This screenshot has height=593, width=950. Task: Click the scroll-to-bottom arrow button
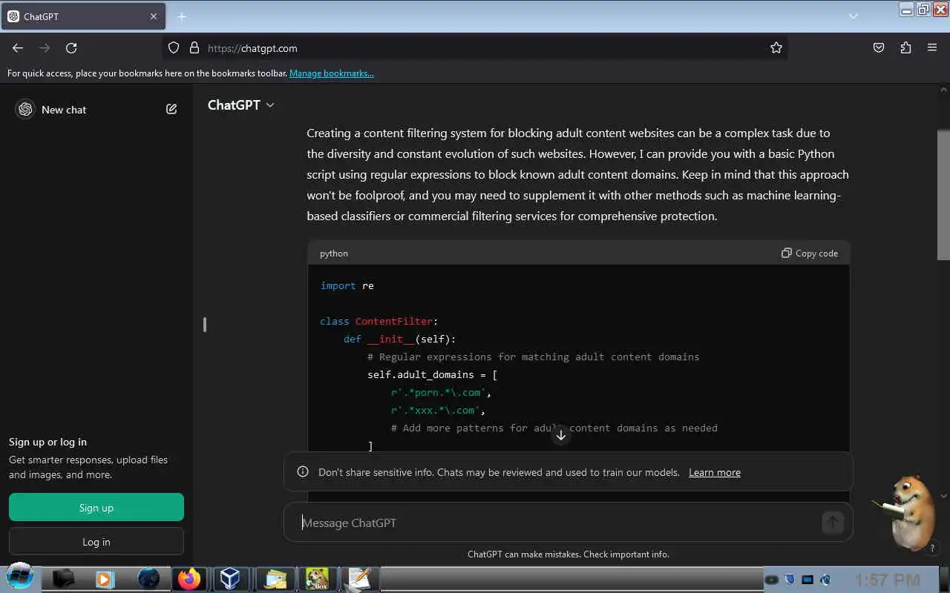561,435
